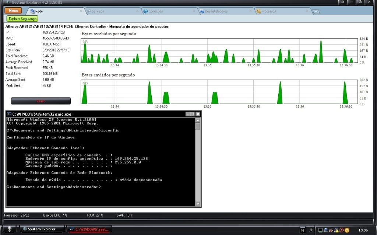Click the System Explorer title bar icon

click(8, 3)
